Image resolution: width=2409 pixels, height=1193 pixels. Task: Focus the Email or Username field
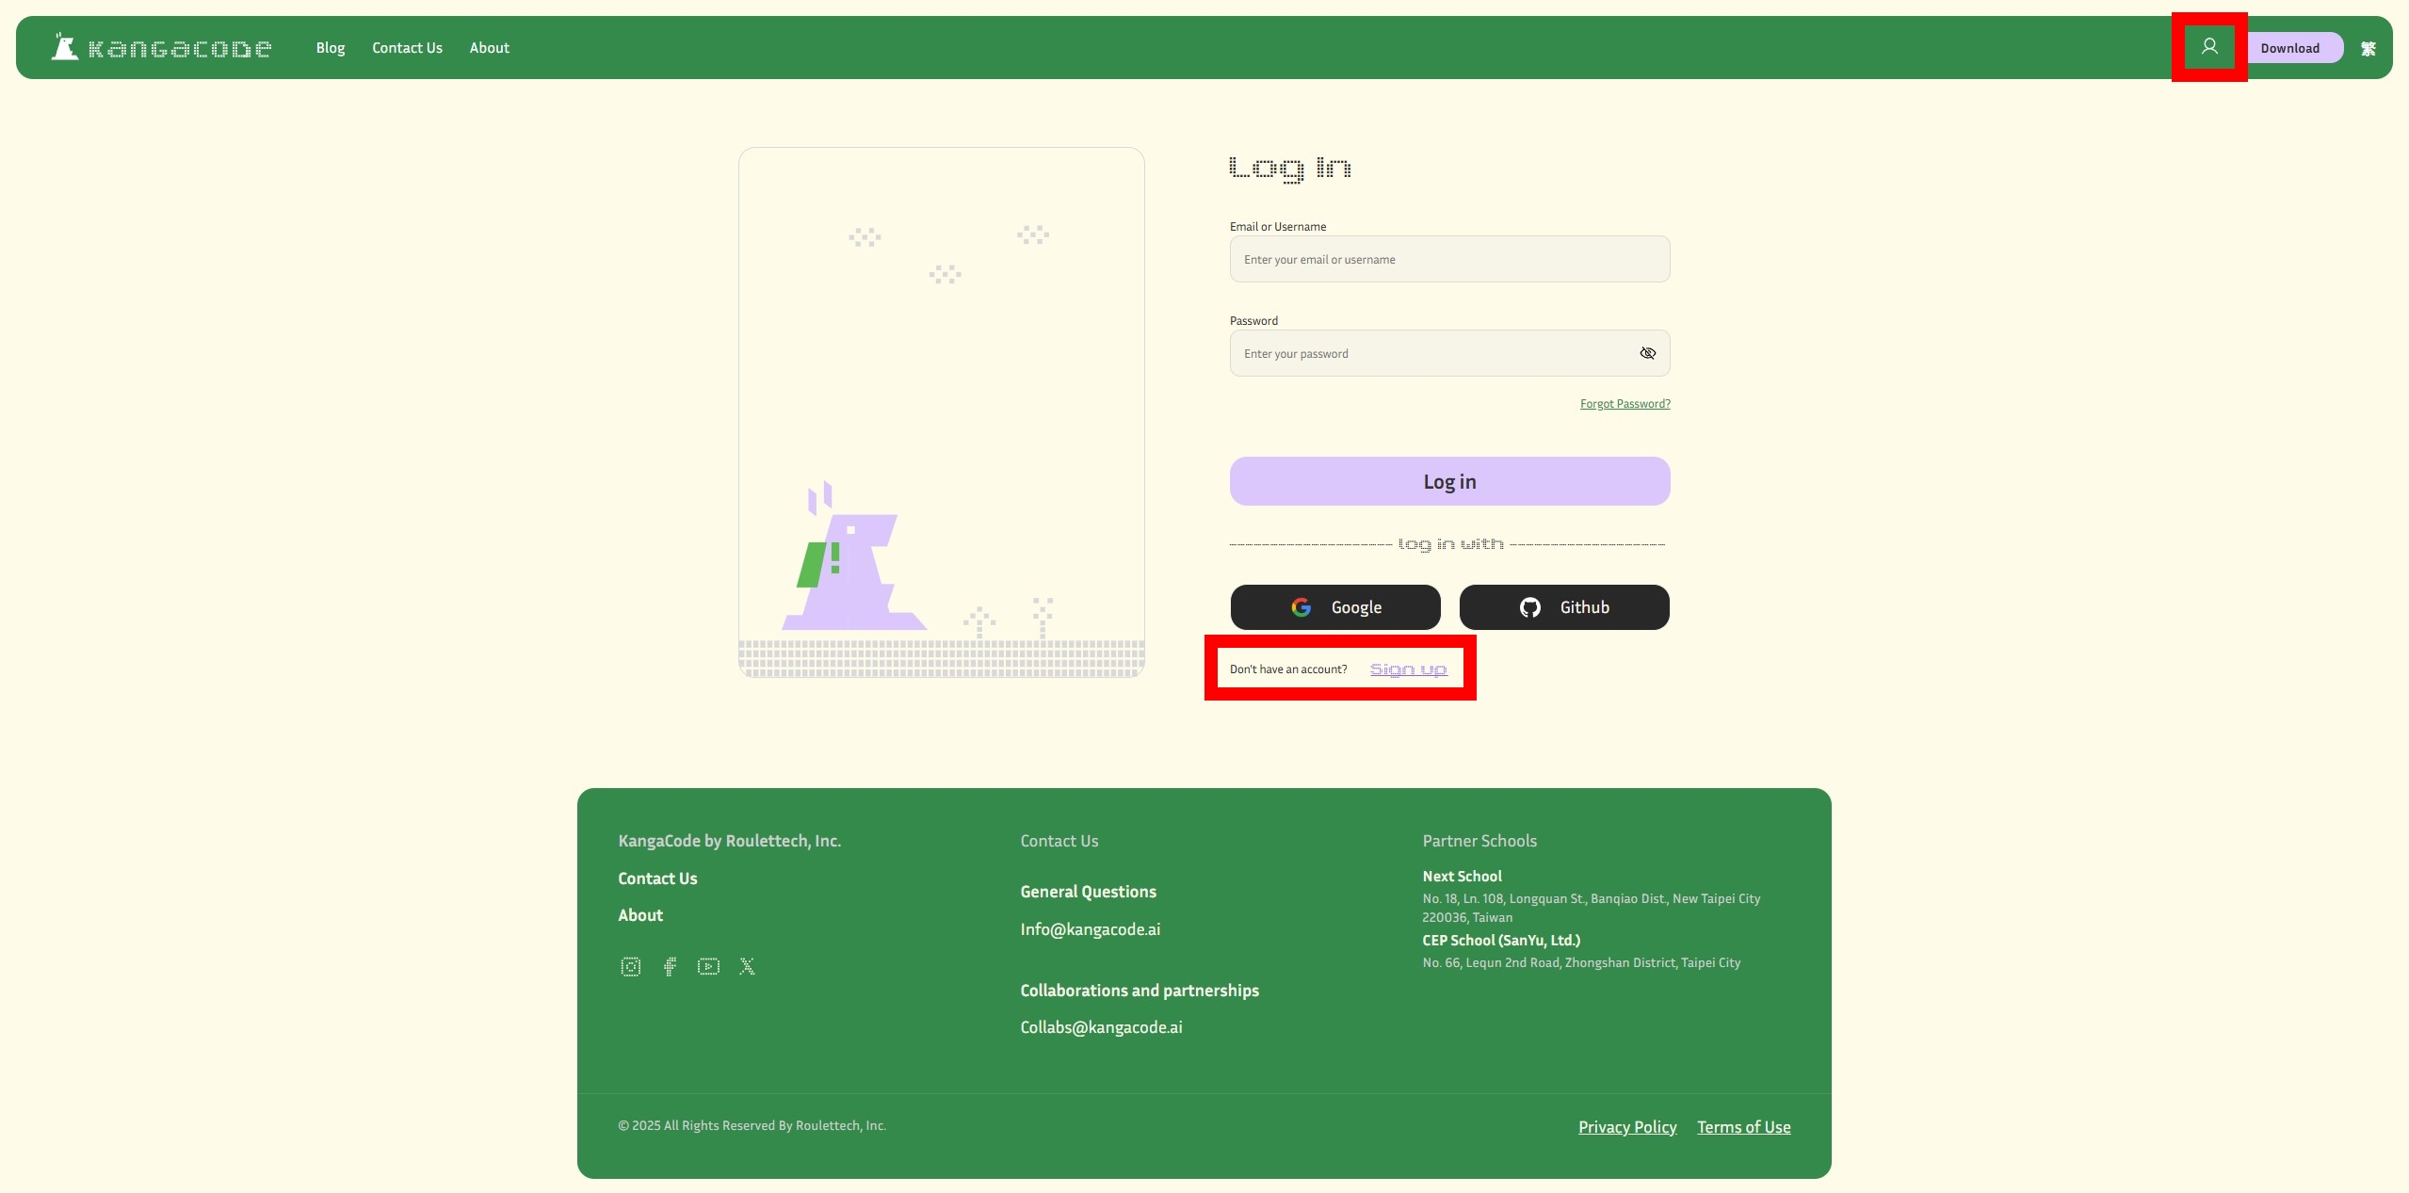click(1450, 259)
